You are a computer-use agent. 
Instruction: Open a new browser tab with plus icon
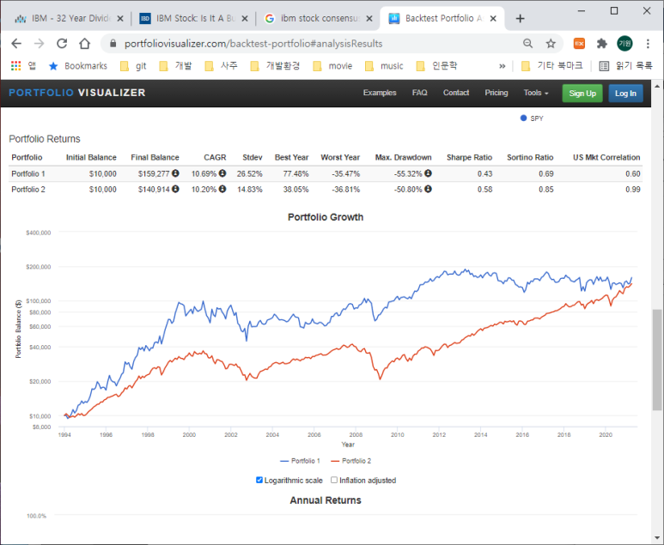pos(520,19)
